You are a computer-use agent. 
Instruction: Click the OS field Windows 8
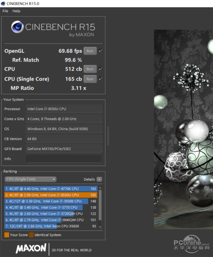(x=64, y=129)
